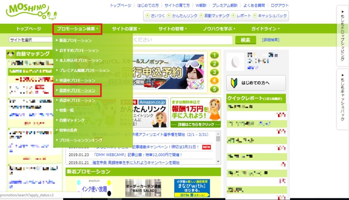349x200 pixels.
Task: Click the beginner leaf mark icon
Action: tap(234, 83)
